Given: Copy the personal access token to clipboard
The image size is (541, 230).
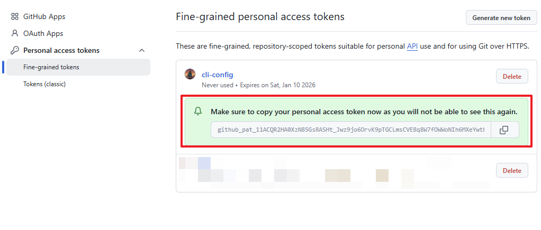Looking at the screenshot, I should (x=504, y=130).
